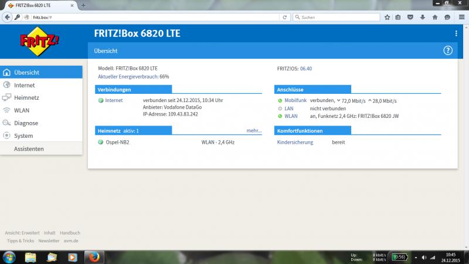Open the FRITZ!OS version 06.40 link

(x=305, y=69)
